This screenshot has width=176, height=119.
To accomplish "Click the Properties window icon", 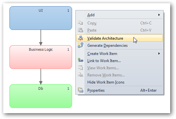I will [x=81, y=90].
